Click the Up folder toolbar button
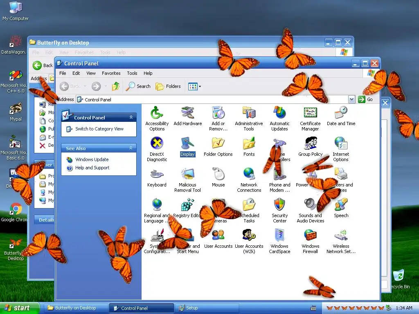Viewport: 419px width, 314px height. 116,86
